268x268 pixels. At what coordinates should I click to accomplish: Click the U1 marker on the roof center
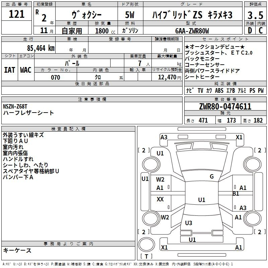coord(201,200)
